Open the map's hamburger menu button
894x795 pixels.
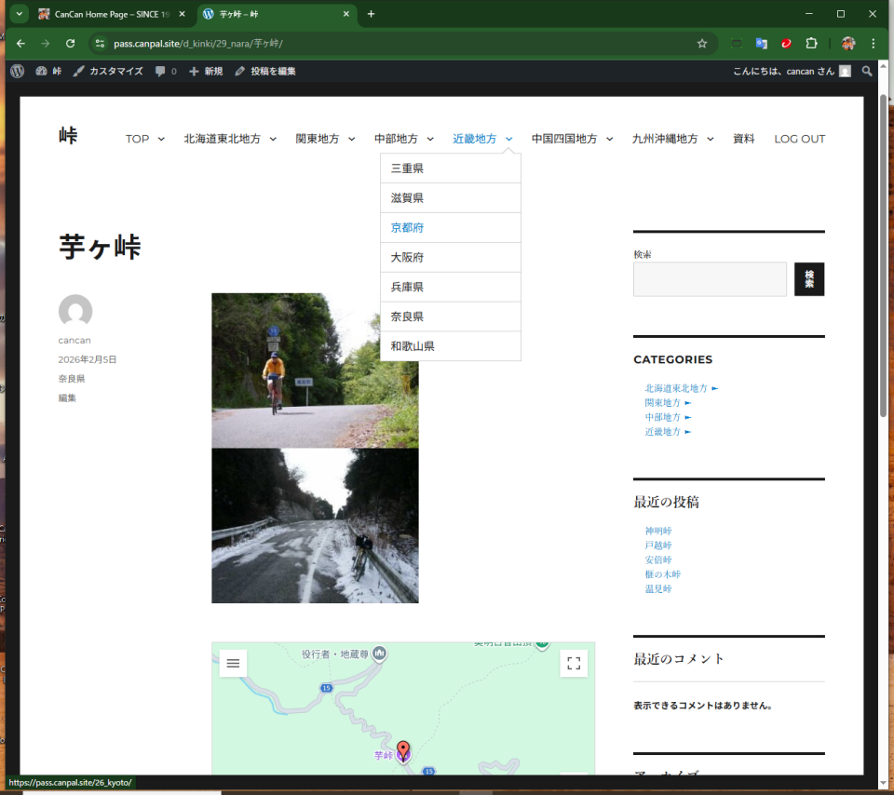tap(233, 663)
